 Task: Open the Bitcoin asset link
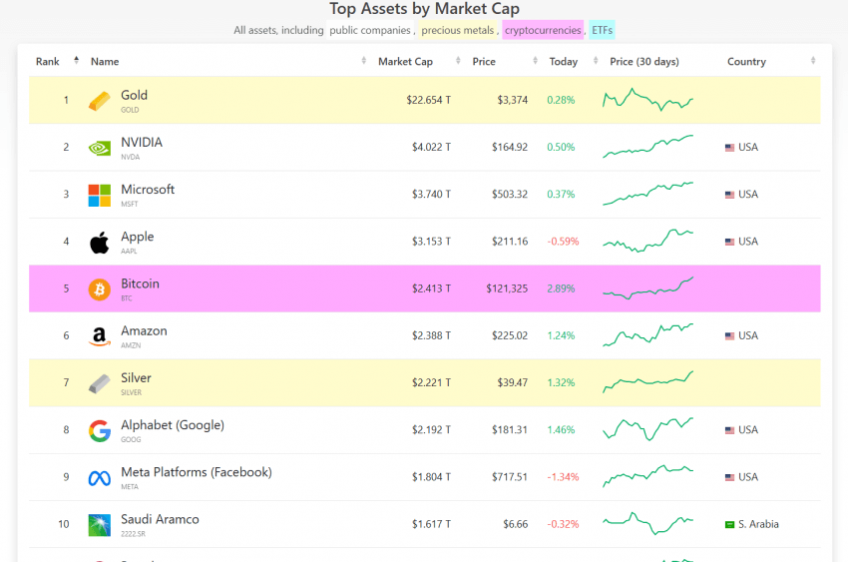pyautogui.click(x=140, y=283)
